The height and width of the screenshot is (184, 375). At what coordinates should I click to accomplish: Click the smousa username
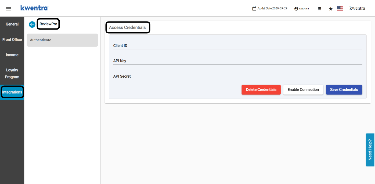click(x=304, y=9)
